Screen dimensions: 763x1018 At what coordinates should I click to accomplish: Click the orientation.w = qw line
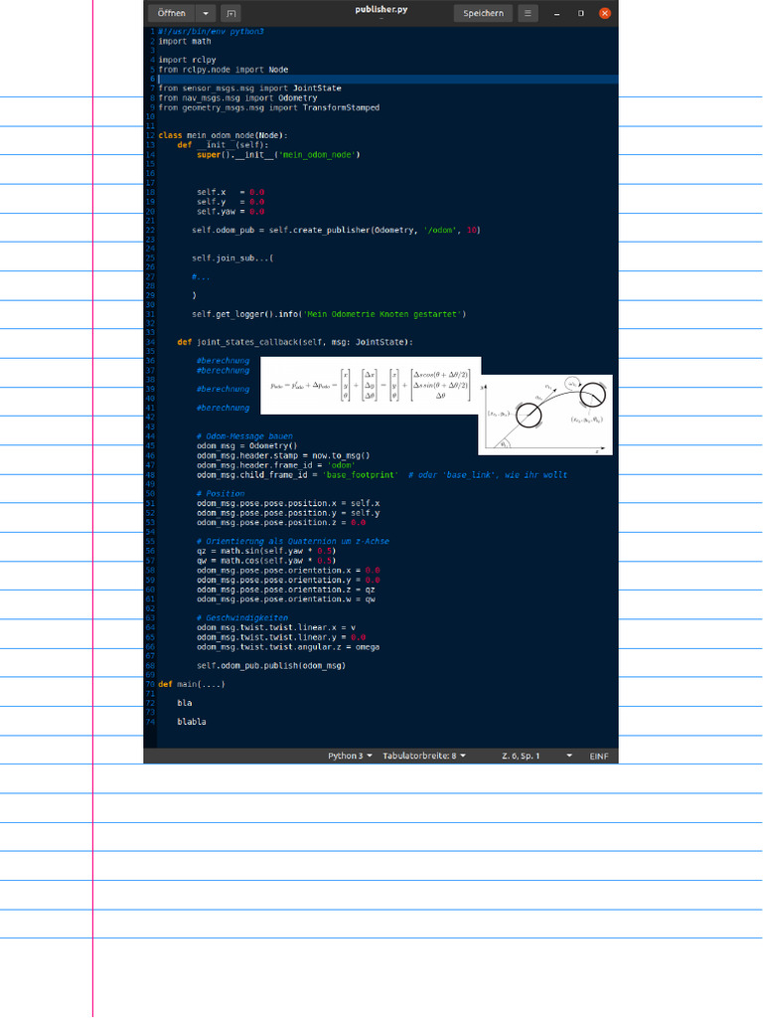click(286, 599)
